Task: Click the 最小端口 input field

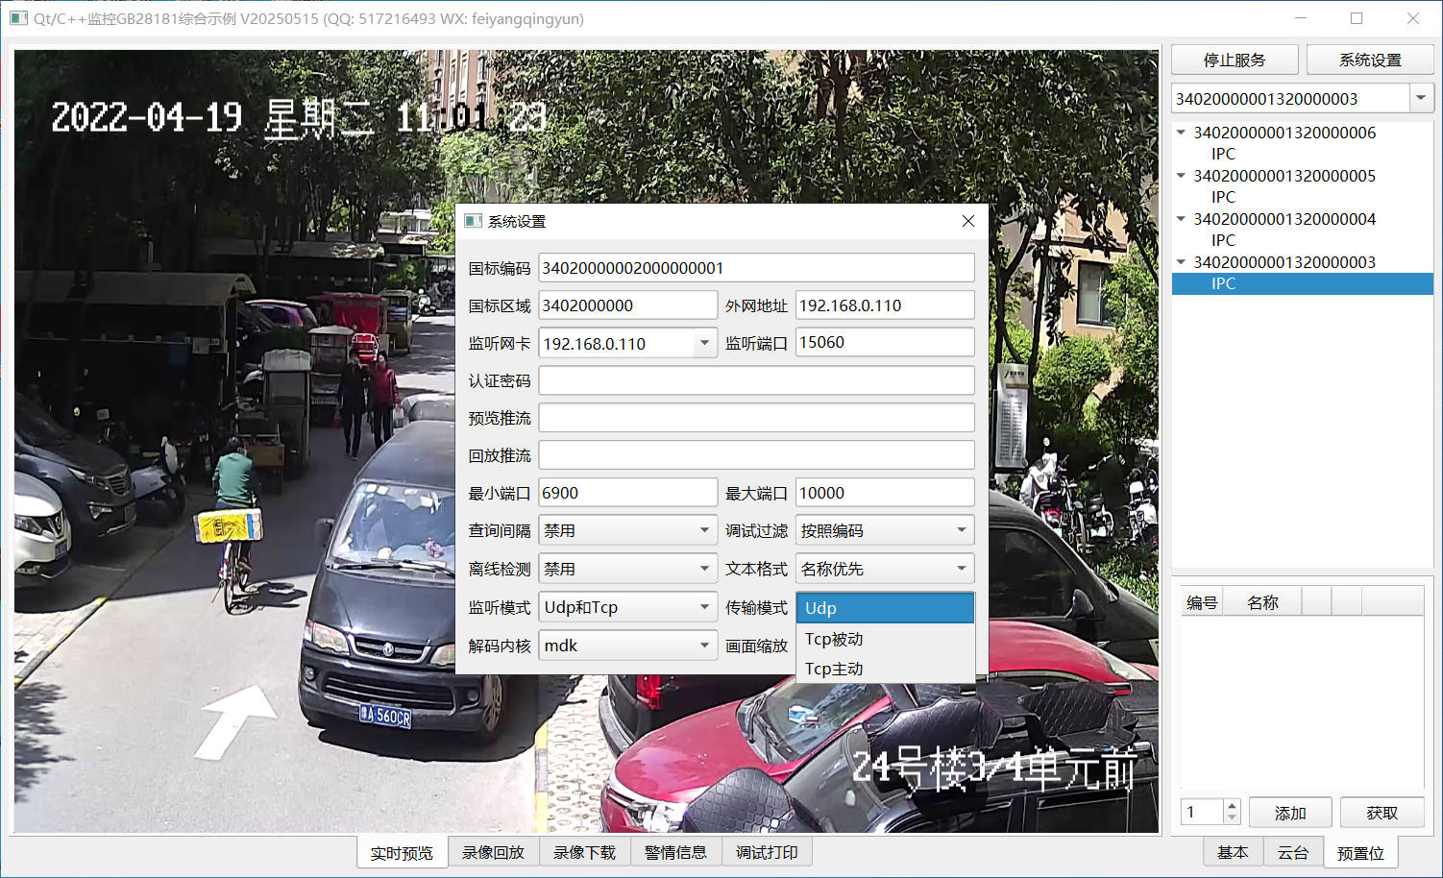Action: 627,493
